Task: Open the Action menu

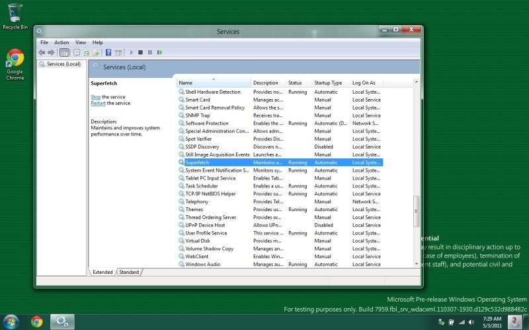Action: pos(61,42)
